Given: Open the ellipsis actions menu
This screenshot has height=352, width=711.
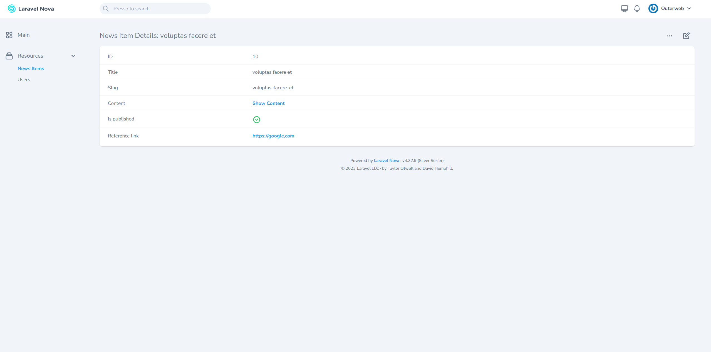Looking at the screenshot, I should [669, 36].
